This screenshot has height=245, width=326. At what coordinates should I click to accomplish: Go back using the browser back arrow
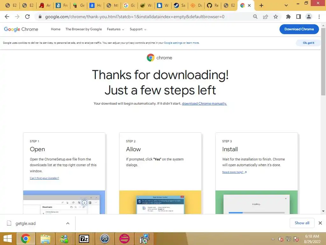click(x=7, y=17)
